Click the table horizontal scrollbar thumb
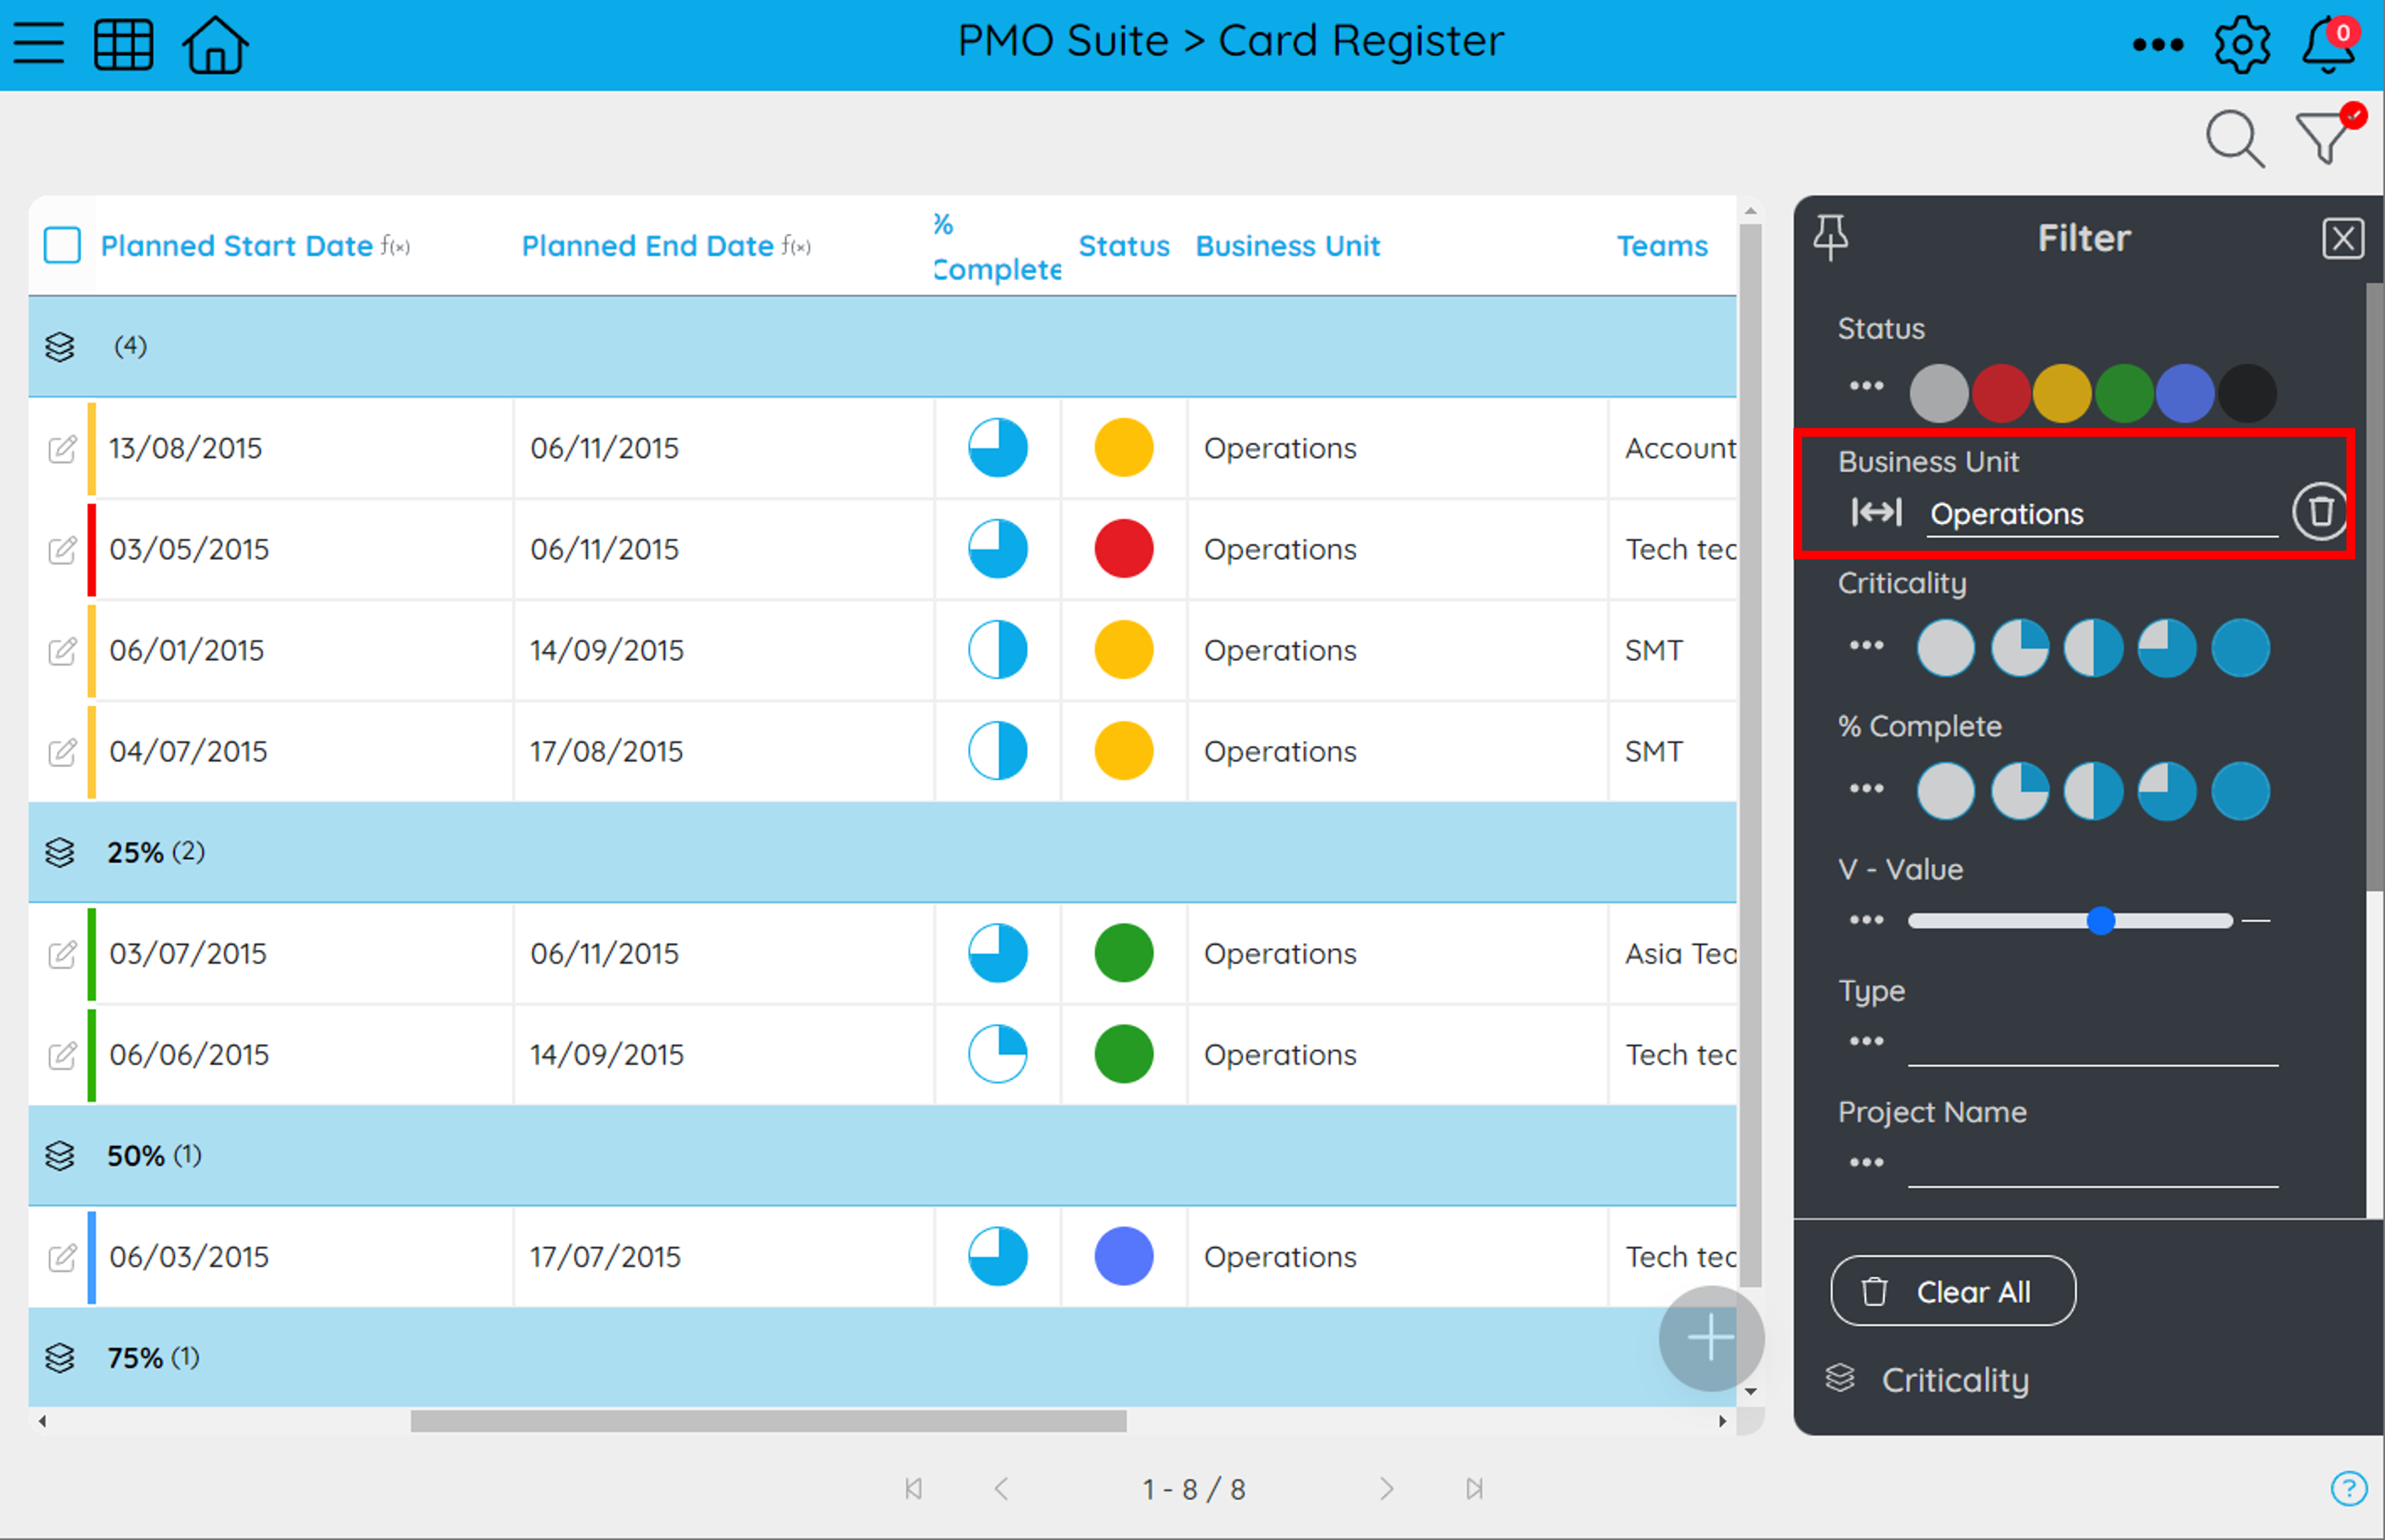Screen dimensions: 2385x1540 pyautogui.click(x=768, y=1421)
